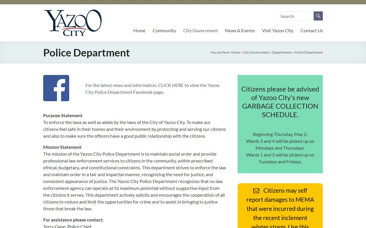This screenshot has height=228, width=366.
Task: Open the Facebook logo icon
Action: [56, 88]
